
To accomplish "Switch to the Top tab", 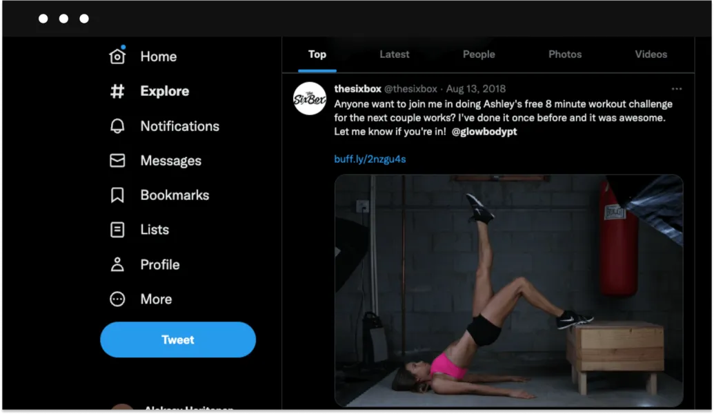I will click(317, 55).
